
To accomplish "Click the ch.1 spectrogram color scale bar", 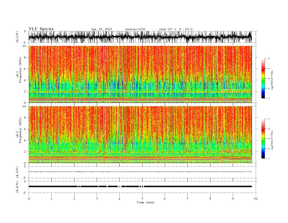I will click(x=263, y=79).
